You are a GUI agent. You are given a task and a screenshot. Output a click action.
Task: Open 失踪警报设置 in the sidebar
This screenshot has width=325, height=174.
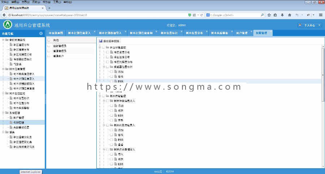21,127
